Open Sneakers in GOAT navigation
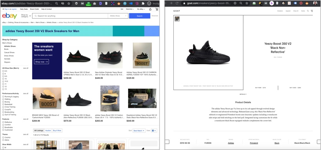 click(280, 11)
